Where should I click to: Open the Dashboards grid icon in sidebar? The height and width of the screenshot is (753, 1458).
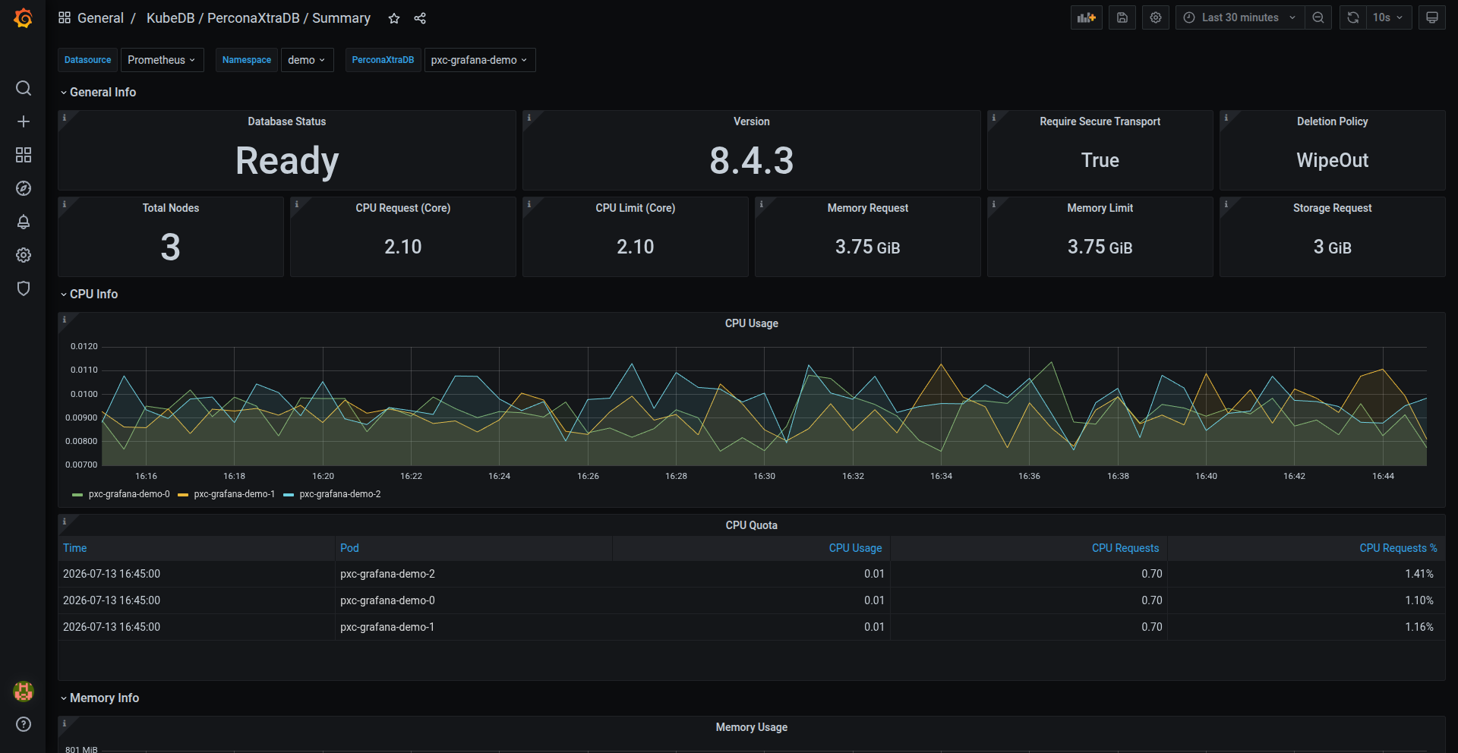(x=24, y=155)
